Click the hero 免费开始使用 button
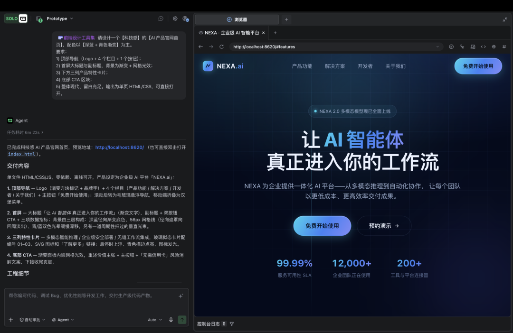Viewport: 513px width, 333px height. [x=322, y=226]
